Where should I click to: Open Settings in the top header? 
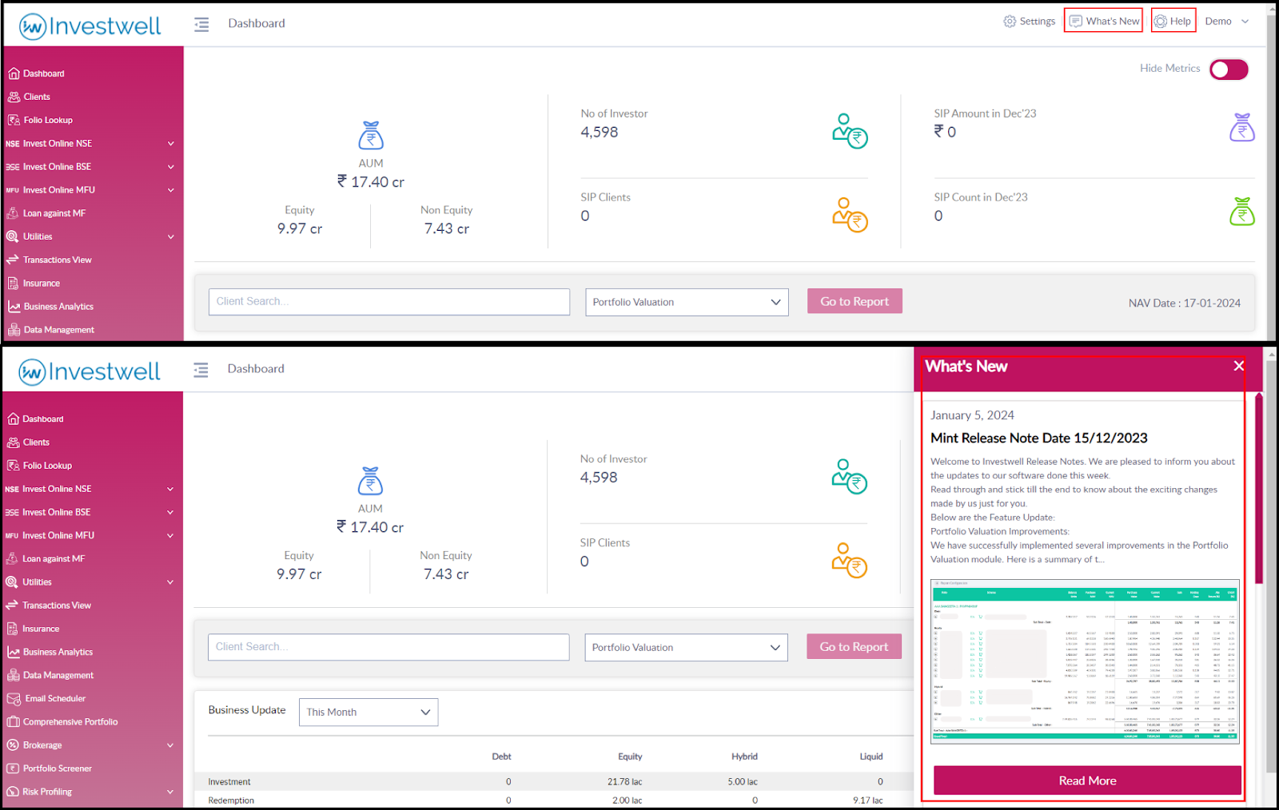pos(1030,22)
